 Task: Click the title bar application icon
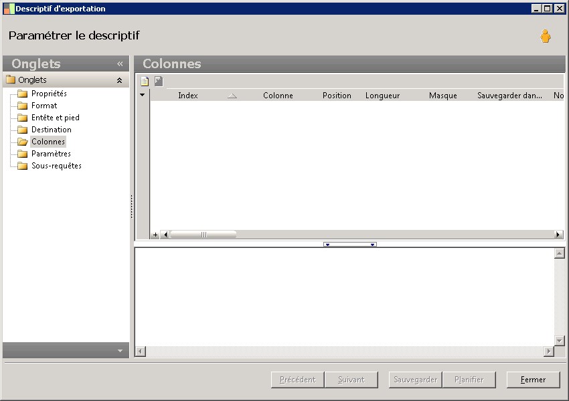pos(9,8)
